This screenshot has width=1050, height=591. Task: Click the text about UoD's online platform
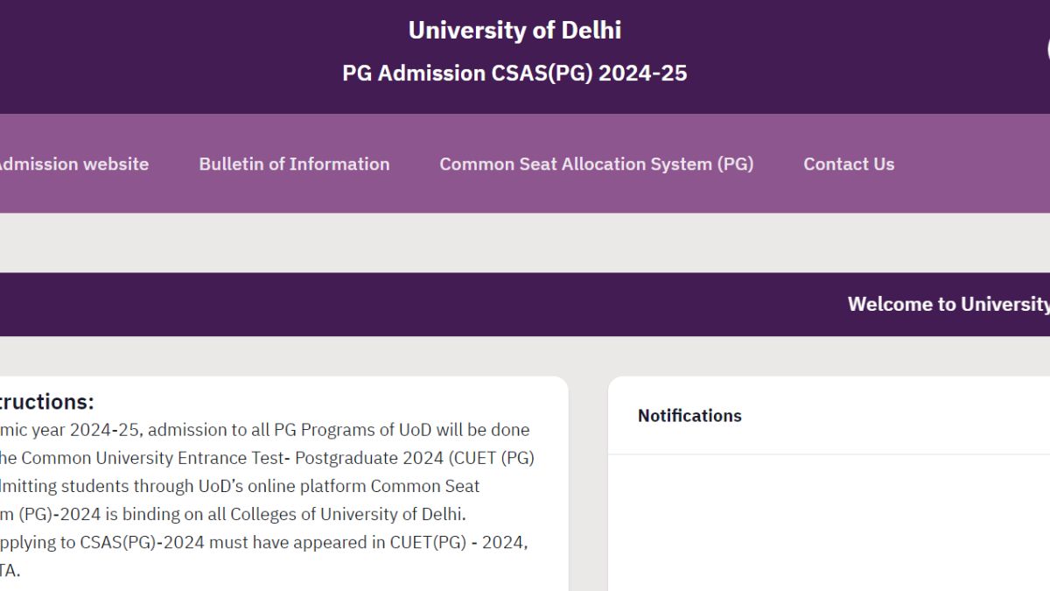pyautogui.click(x=236, y=486)
